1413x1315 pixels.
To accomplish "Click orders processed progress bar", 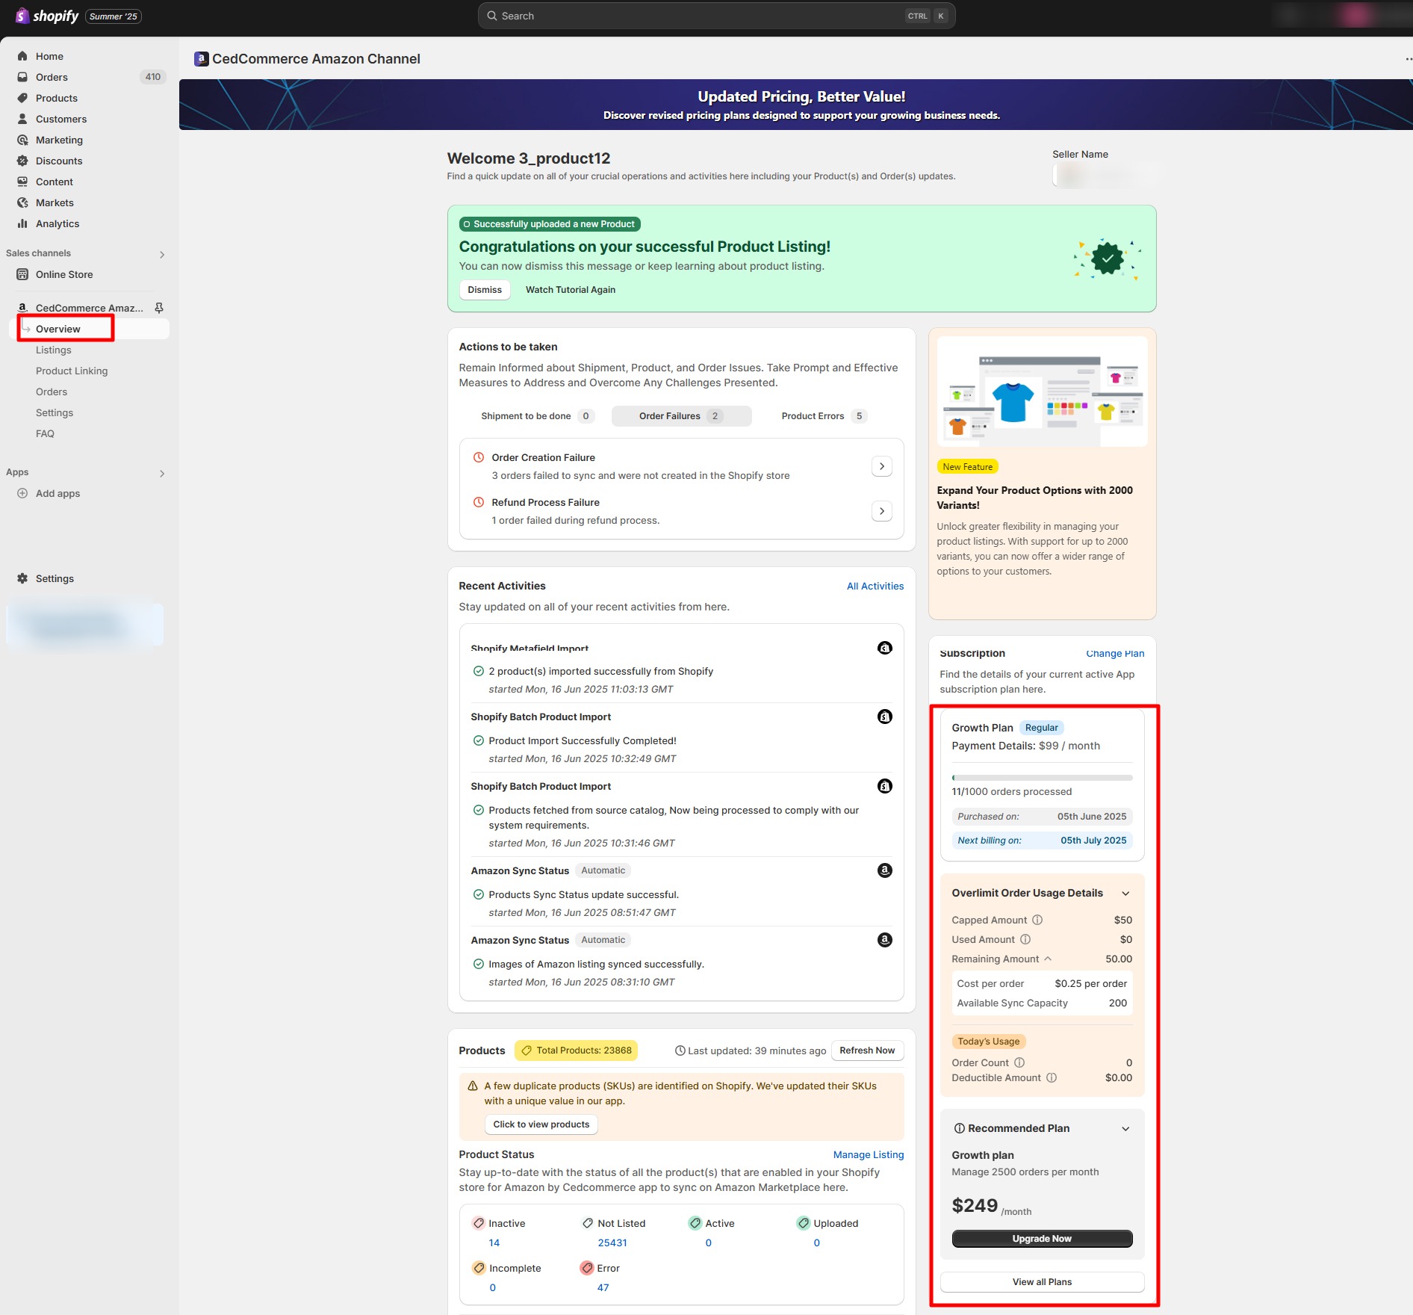I will [x=1042, y=778].
